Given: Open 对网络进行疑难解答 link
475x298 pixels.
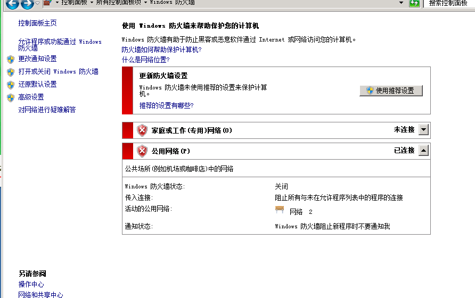Looking at the screenshot, I should tap(47, 110).
